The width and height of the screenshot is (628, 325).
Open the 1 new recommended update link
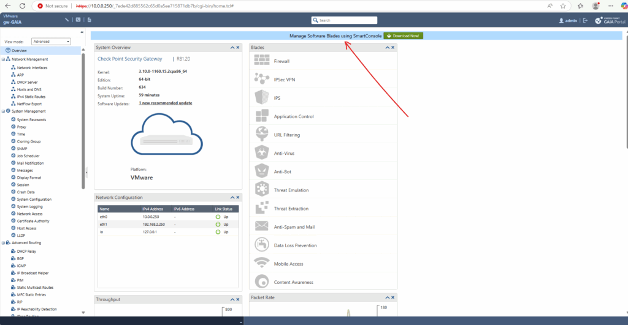point(166,103)
